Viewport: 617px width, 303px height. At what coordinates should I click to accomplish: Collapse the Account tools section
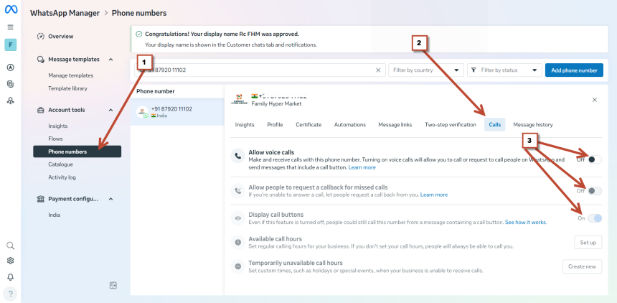[x=111, y=110]
